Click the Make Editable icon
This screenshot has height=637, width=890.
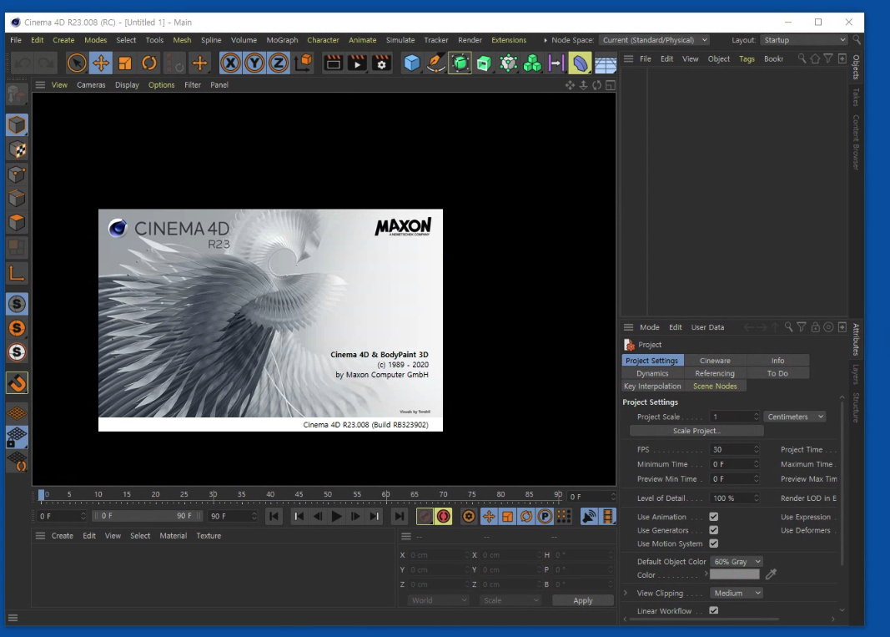click(x=17, y=95)
